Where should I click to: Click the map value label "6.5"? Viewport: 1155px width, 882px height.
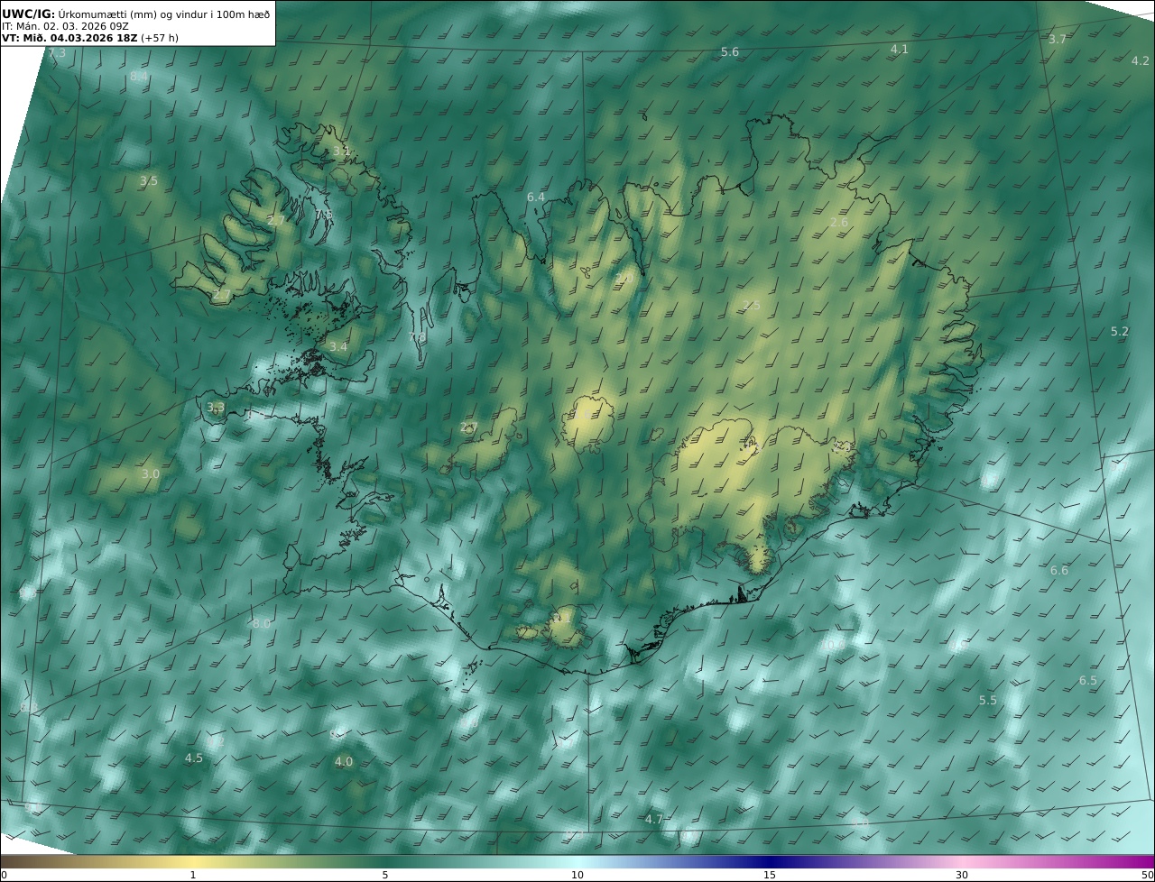click(1088, 681)
